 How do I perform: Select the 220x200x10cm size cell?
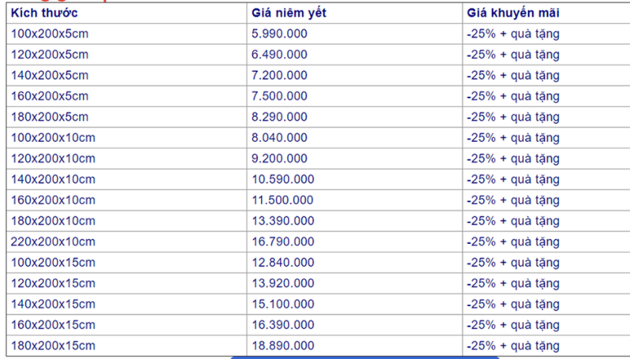(x=52, y=241)
